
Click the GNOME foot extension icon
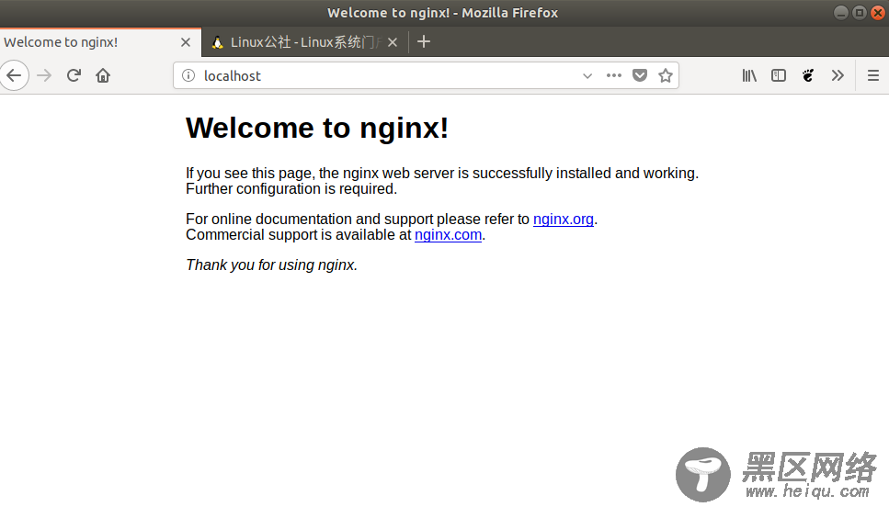click(808, 75)
